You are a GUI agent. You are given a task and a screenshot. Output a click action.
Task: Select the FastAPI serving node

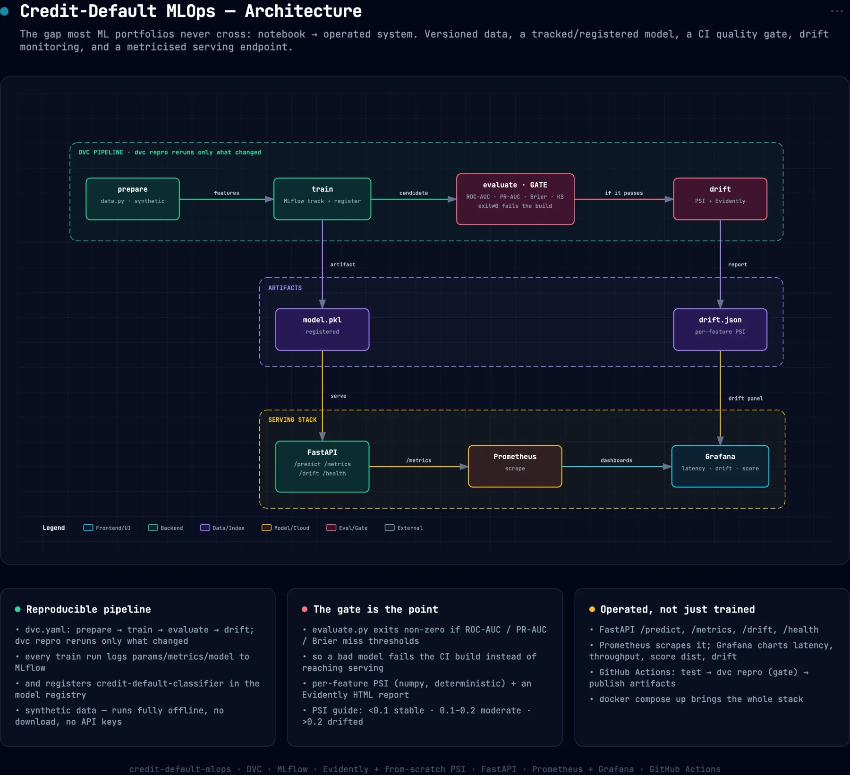pos(322,467)
